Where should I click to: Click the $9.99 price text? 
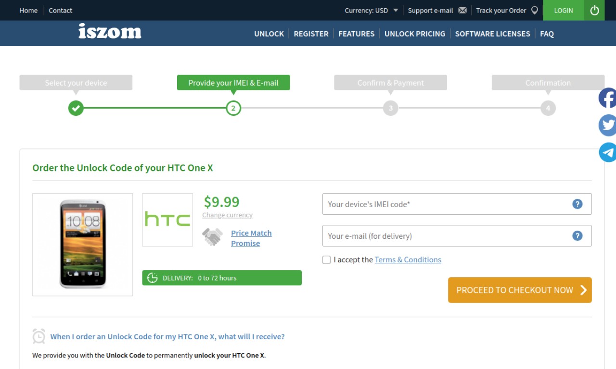(x=221, y=202)
